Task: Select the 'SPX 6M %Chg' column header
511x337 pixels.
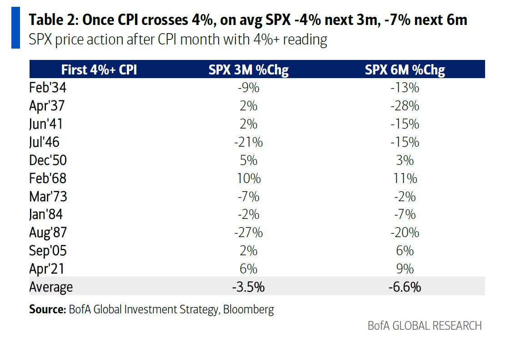Action: (x=405, y=69)
